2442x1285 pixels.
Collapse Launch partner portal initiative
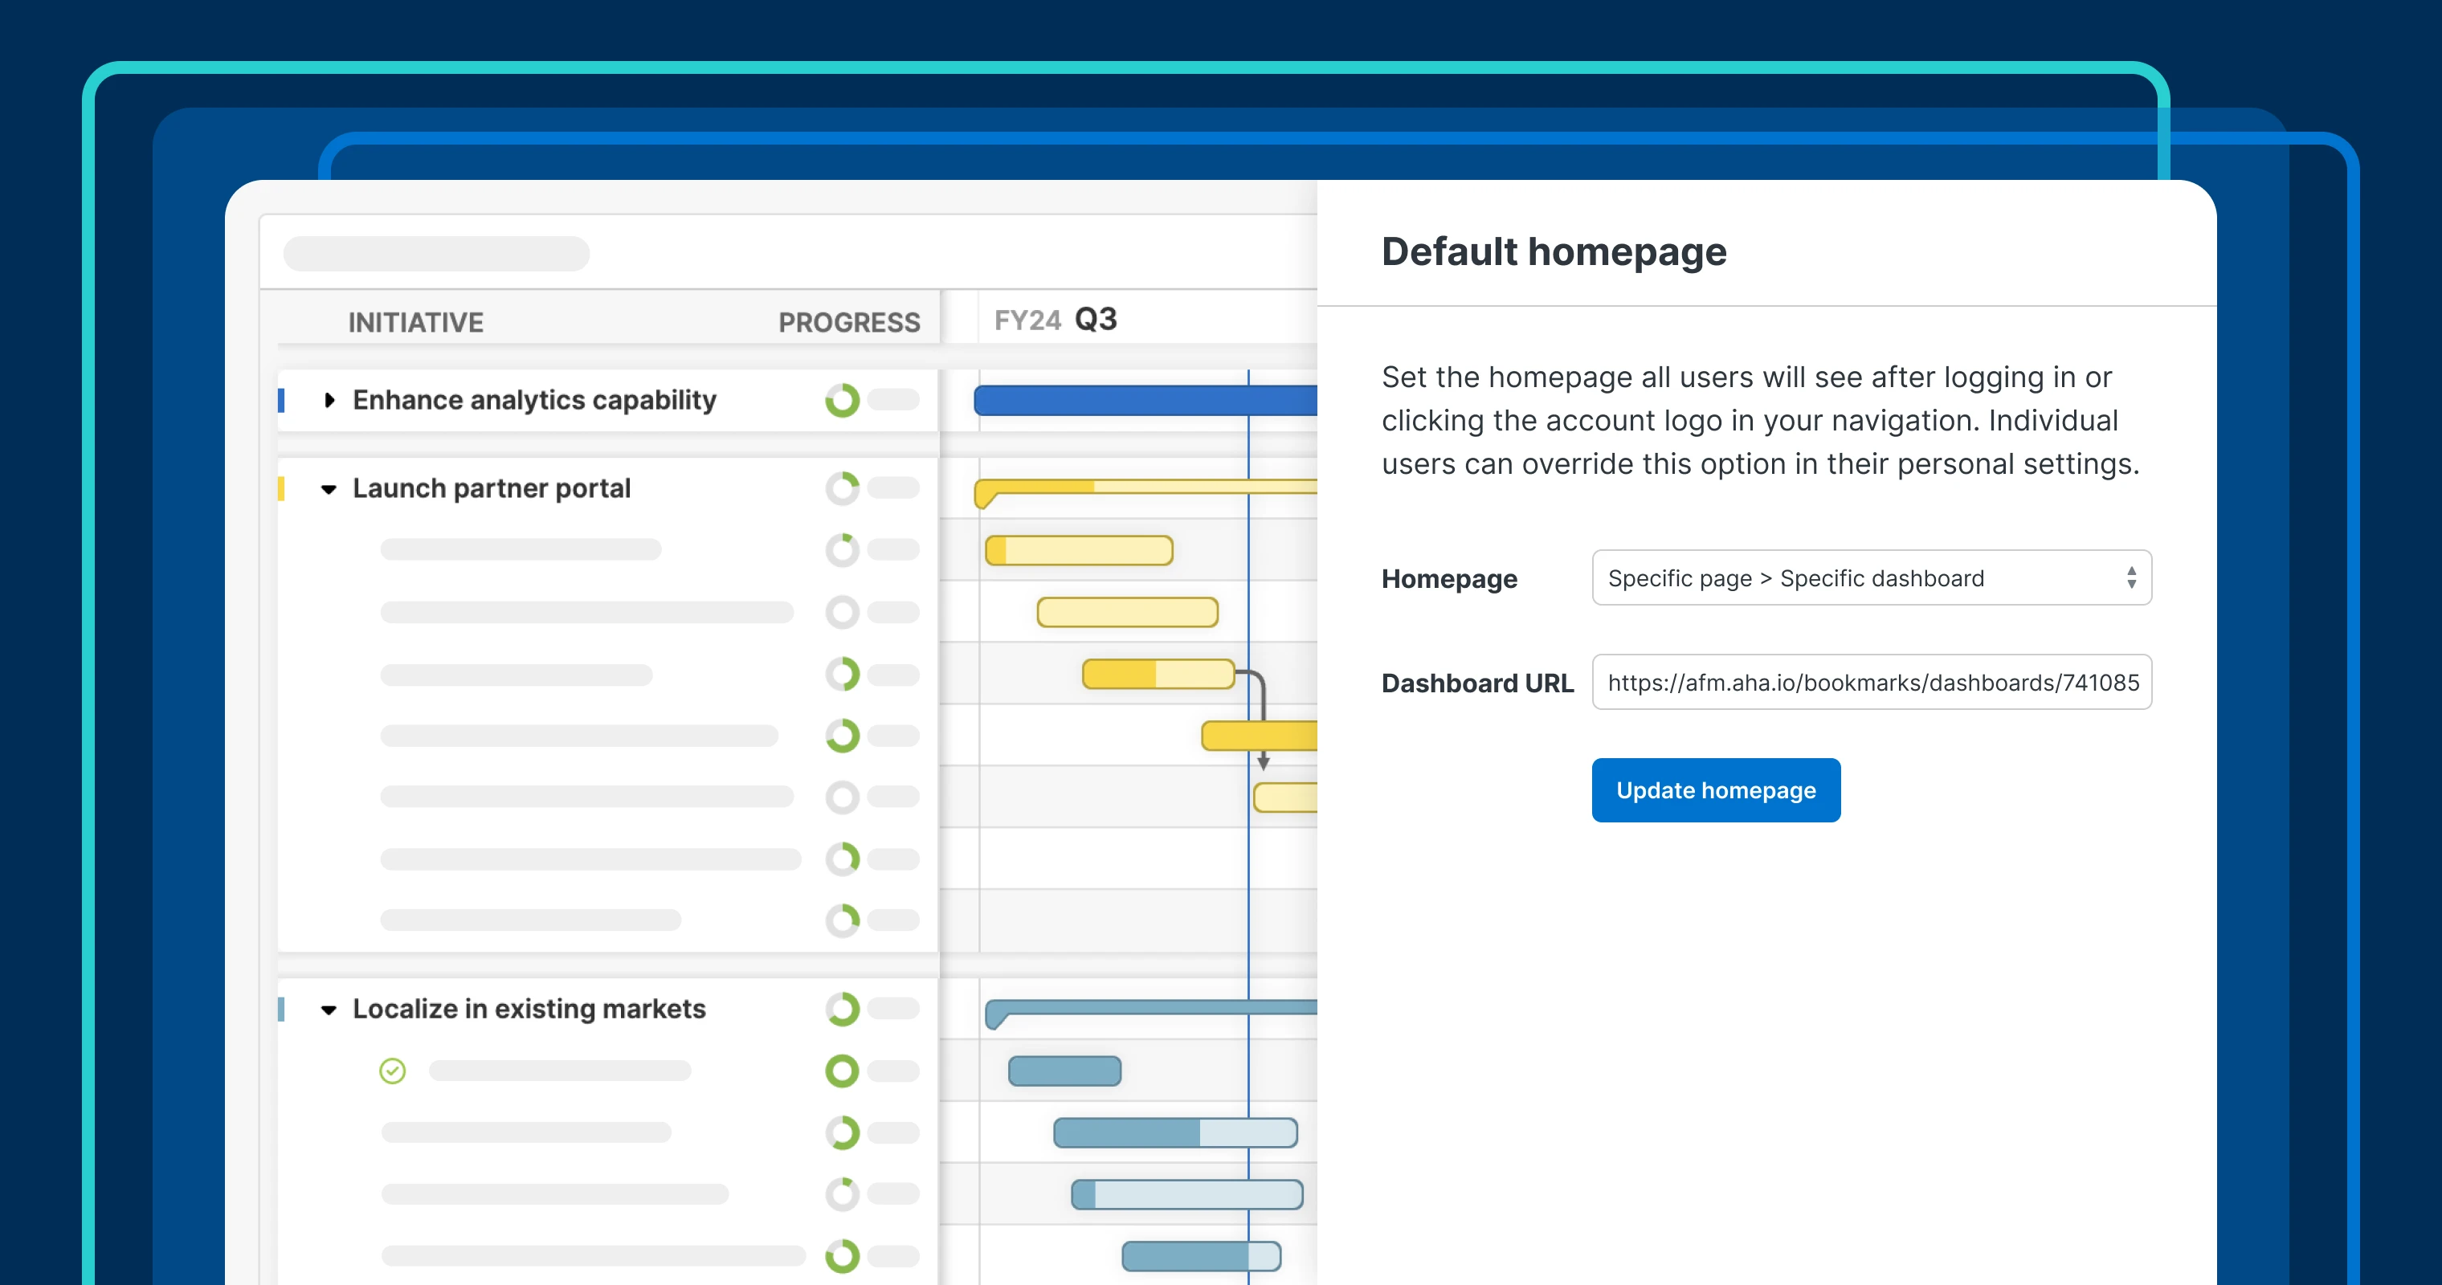329,489
